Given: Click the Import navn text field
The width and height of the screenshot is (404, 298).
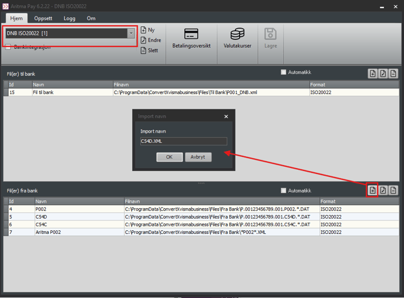Looking at the screenshot, I should point(183,141).
